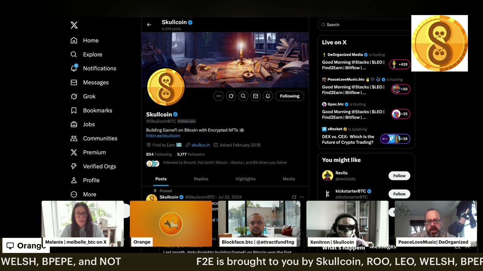Click the Premium X icon
The width and height of the screenshot is (483, 271).
(74, 152)
